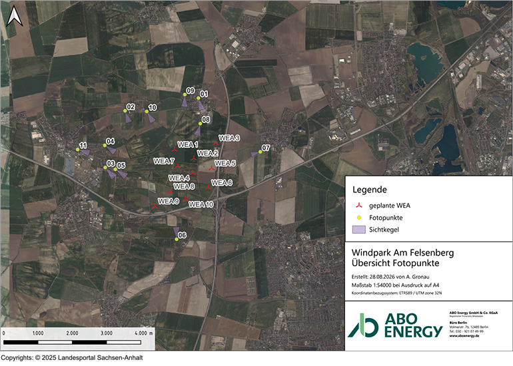513x366 pixels.
Task: Click the phone number 'Tel.: 030 - 921 07 49-99'
Action: point(466,331)
